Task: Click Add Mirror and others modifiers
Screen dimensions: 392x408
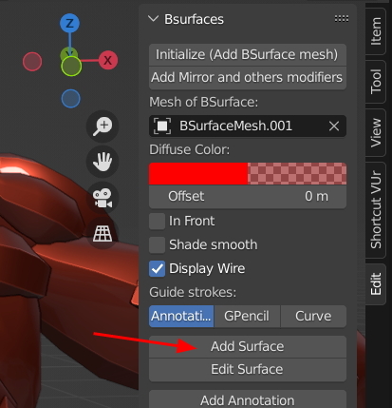Action: [x=248, y=78]
